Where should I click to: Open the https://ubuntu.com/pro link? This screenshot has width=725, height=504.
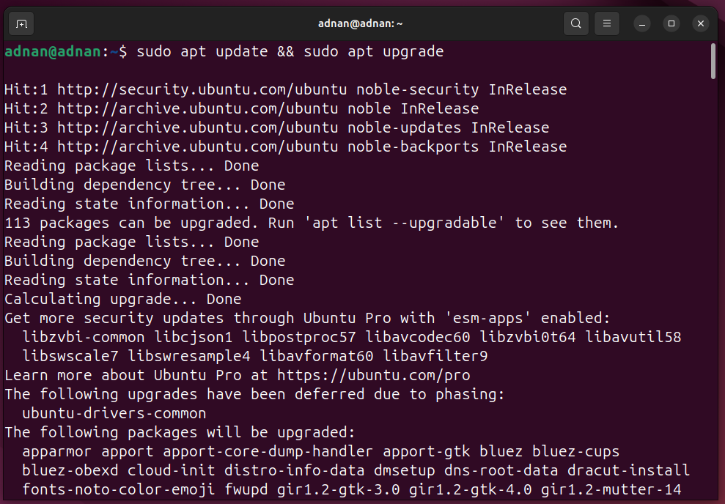[x=374, y=375]
